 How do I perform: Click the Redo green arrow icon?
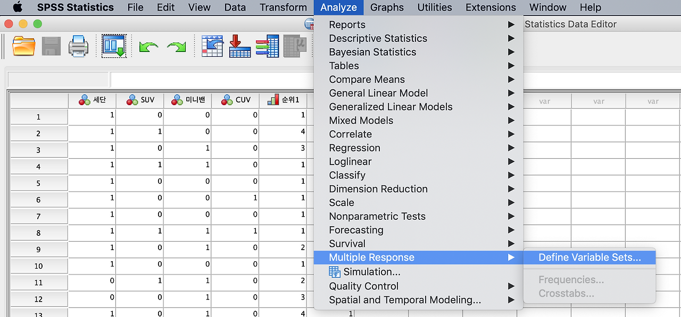coord(177,47)
